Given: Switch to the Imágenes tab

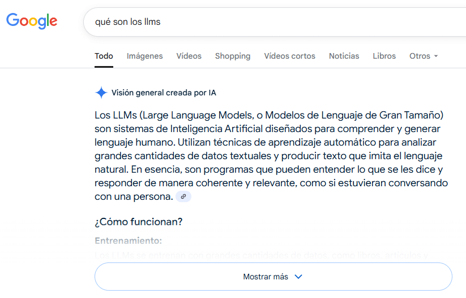Looking at the screenshot, I should [x=144, y=56].
